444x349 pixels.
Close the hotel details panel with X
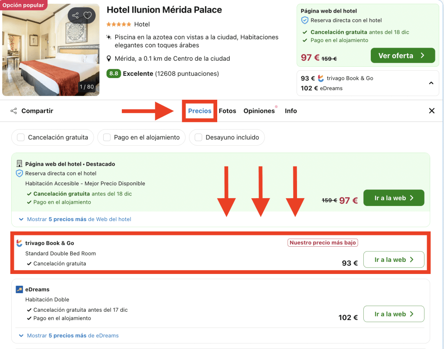tap(431, 111)
